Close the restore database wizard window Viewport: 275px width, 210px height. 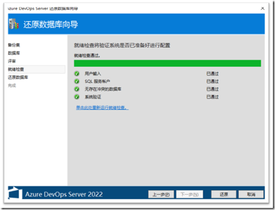pyautogui.click(x=263, y=8)
